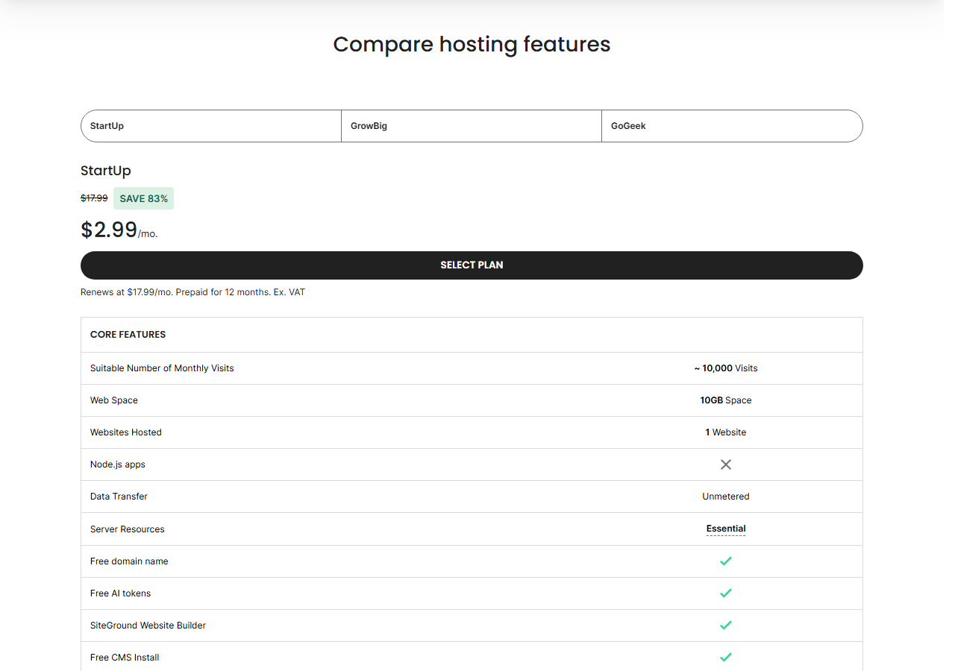Click the StartUp plan heading above the price
Image resolution: width=955 pixels, height=671 pixels.
106,171
